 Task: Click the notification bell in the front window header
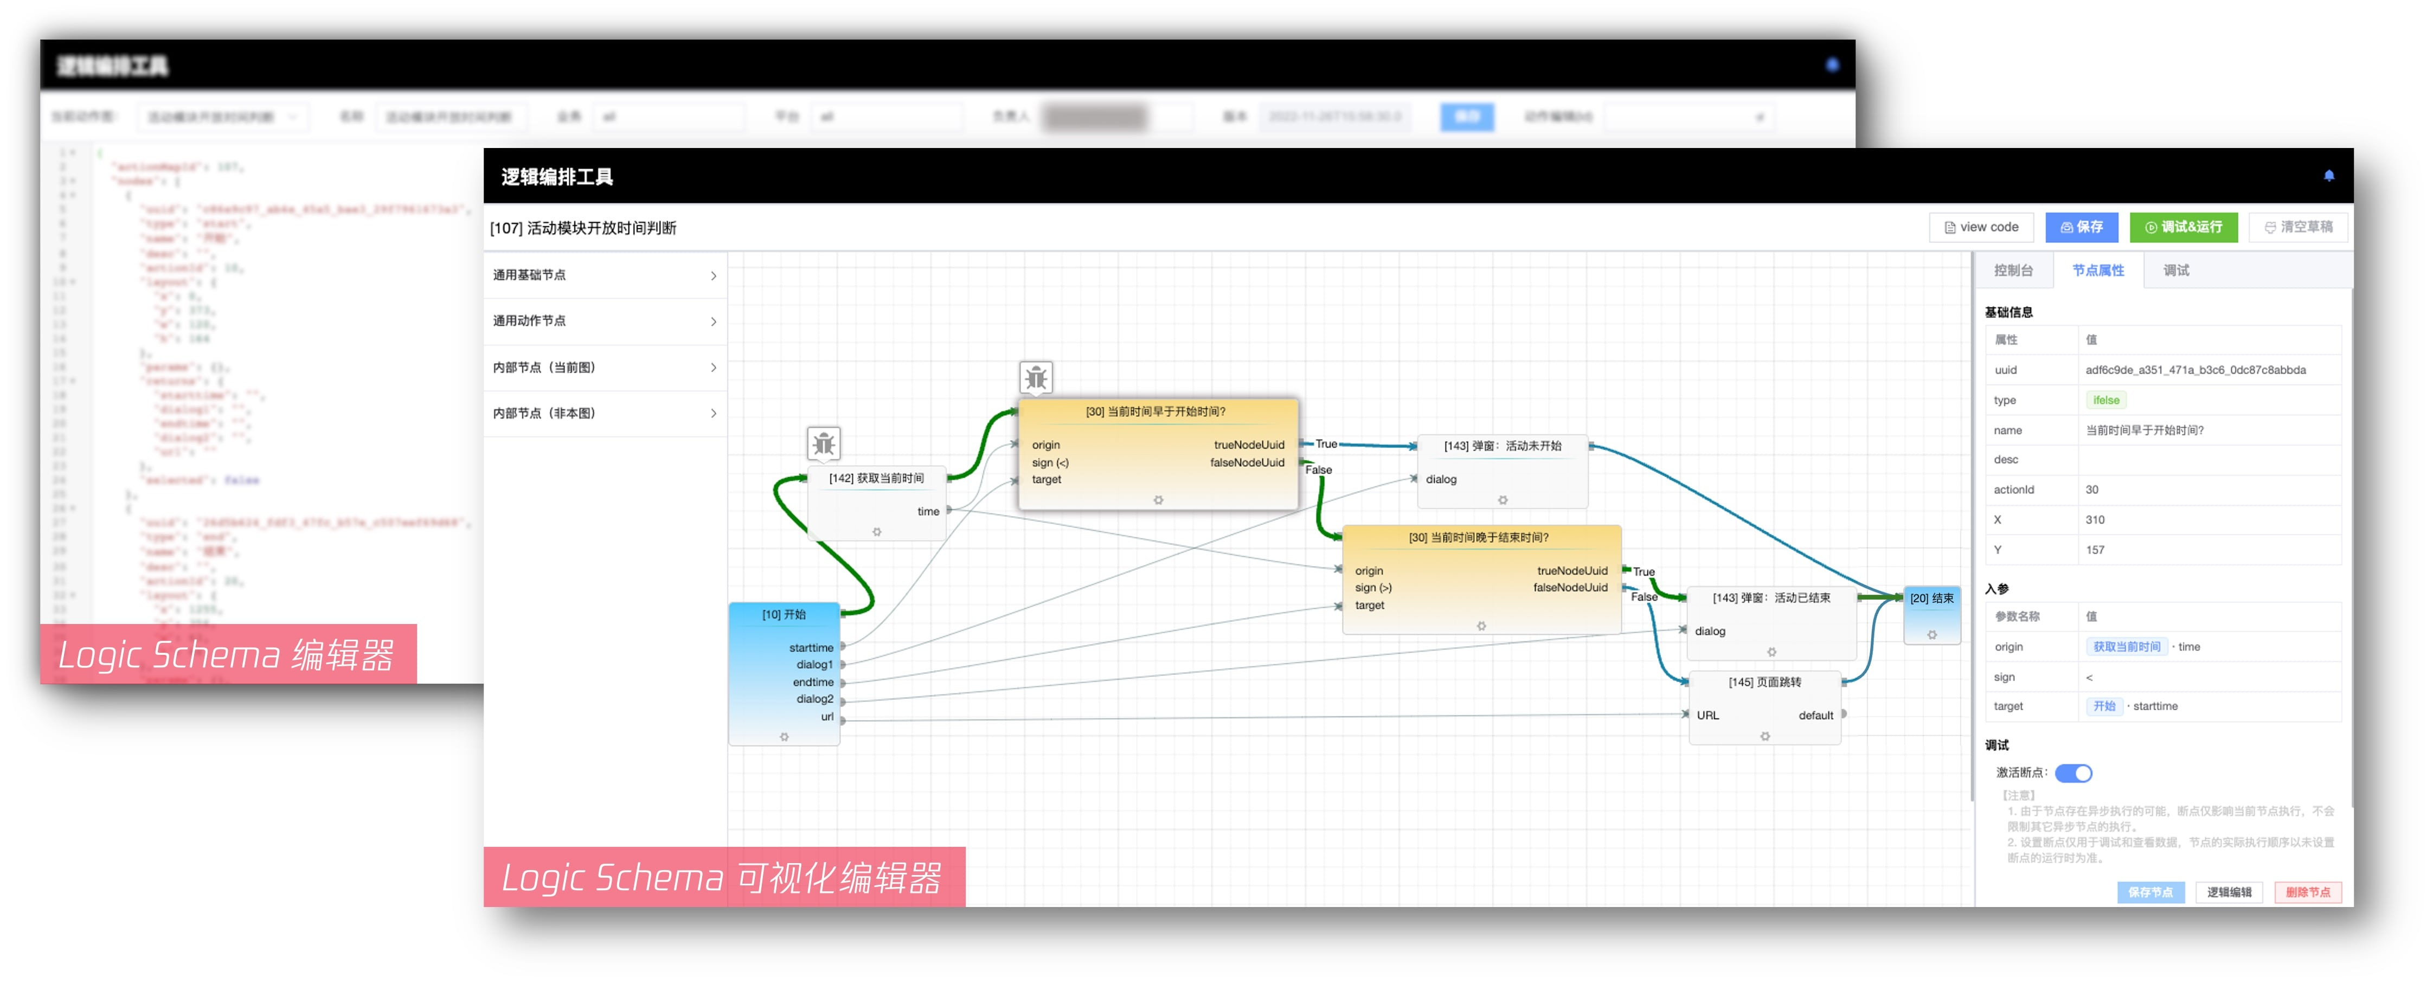click(x=2328, y=176)
